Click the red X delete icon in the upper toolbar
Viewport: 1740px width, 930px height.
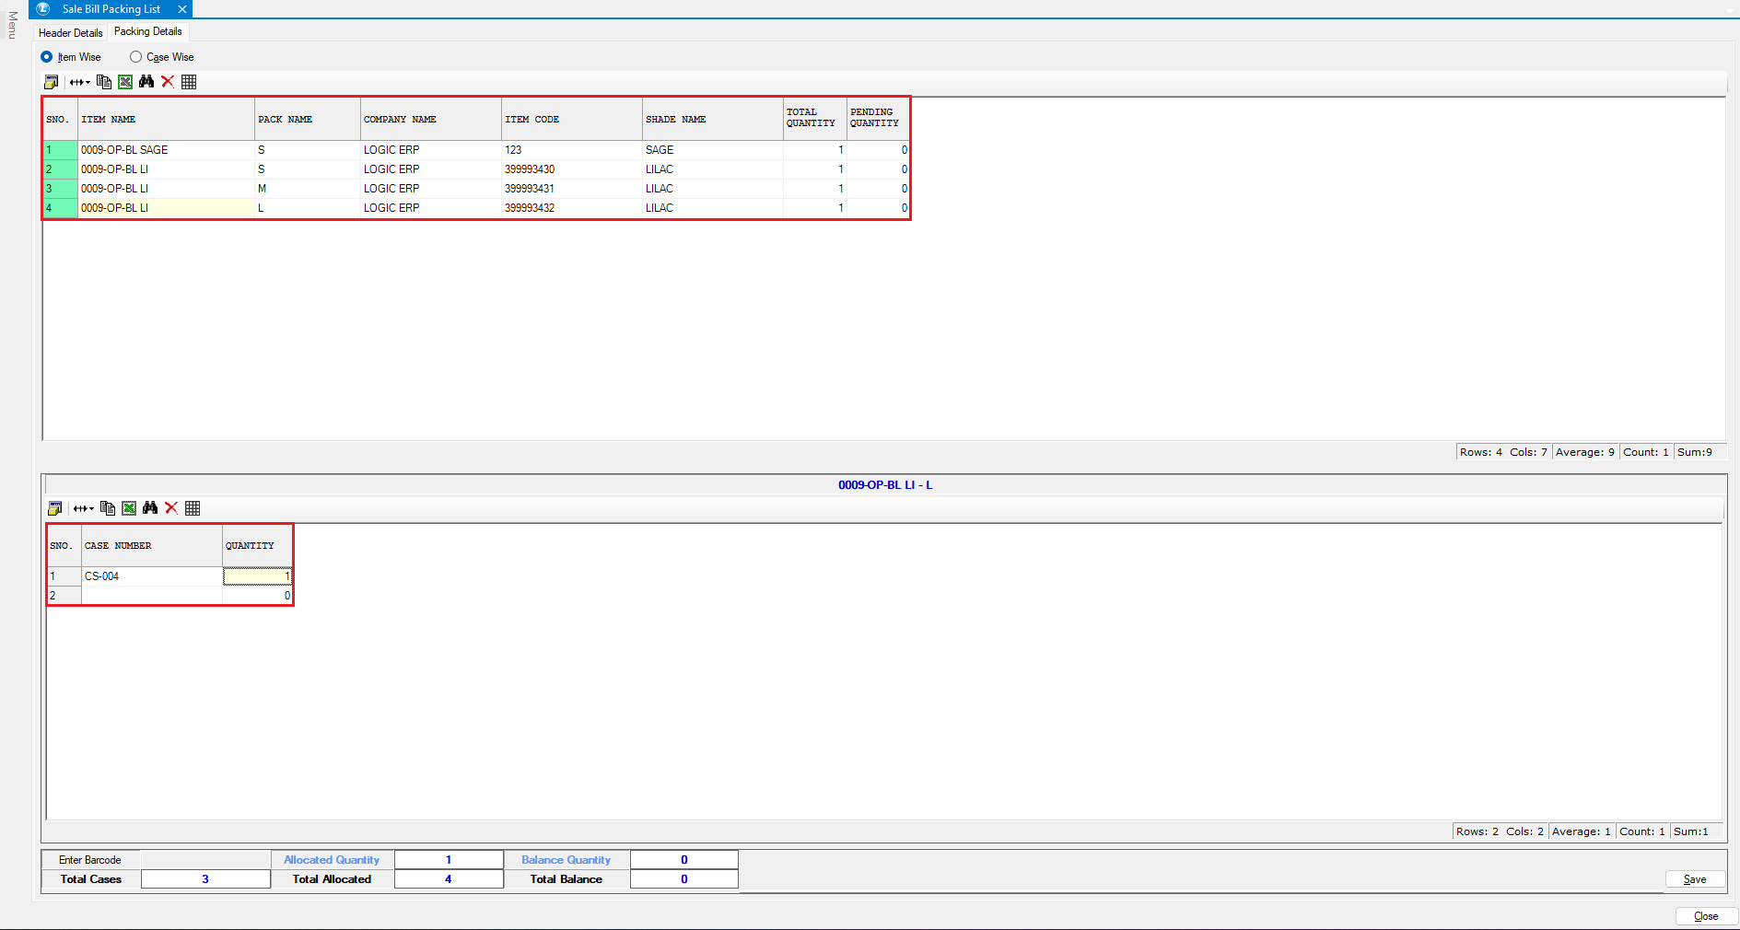point(168,82)
